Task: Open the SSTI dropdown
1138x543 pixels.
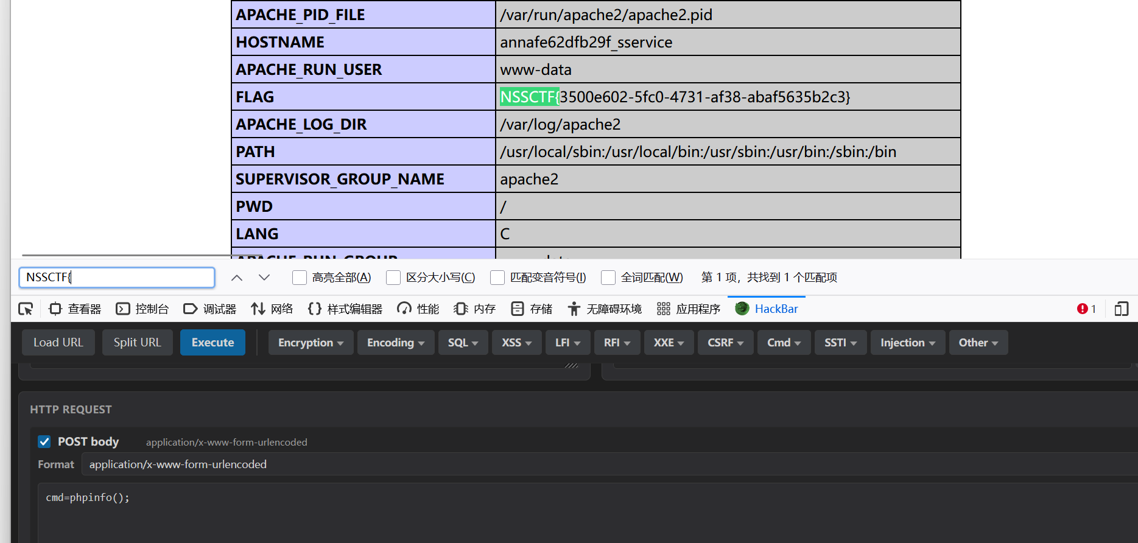Action: pos(841,343)
